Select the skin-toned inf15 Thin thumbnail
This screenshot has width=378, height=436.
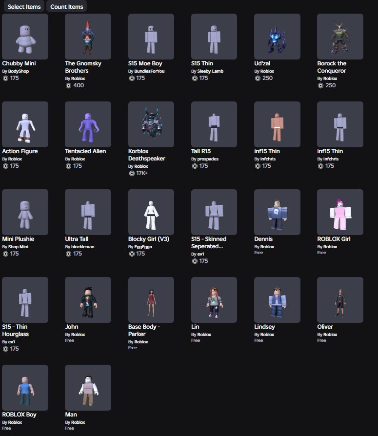pyautogui.click(x=277, y=124)
